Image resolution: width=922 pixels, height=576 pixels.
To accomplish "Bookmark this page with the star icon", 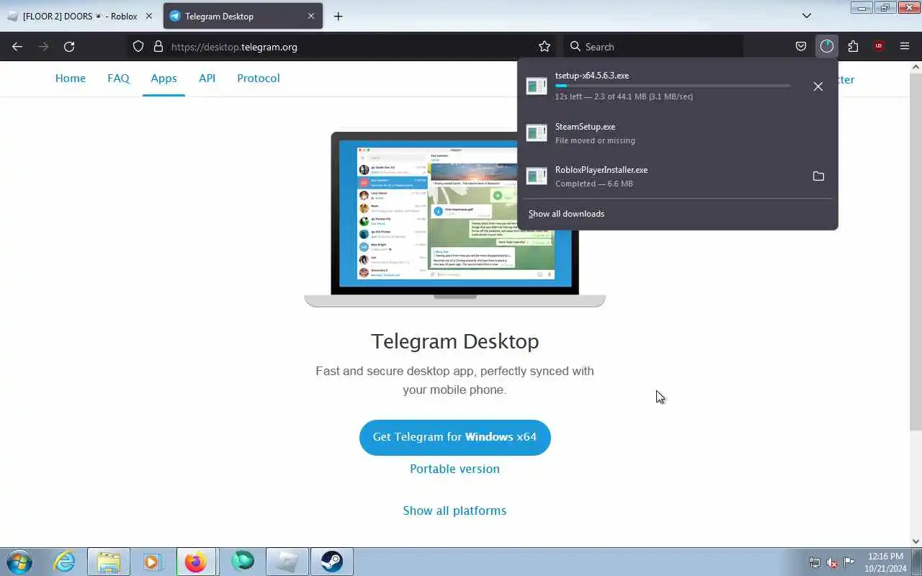I will click(545, 47).
